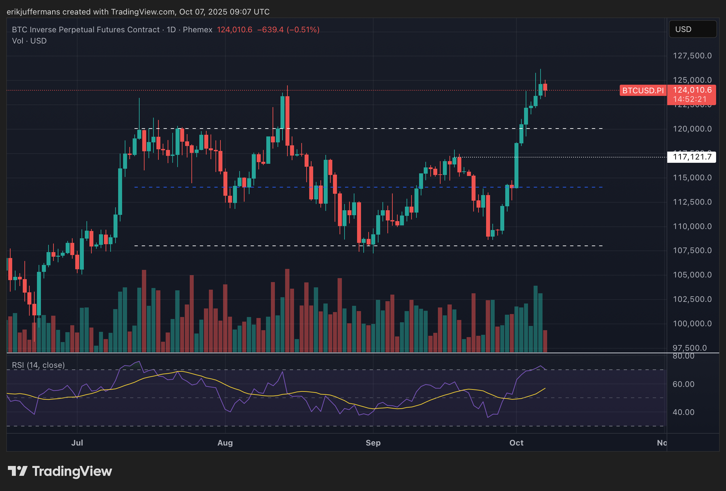726x491 pixels.
Task: Click the latest red candle at far right
Action: (x=545, y=87)
